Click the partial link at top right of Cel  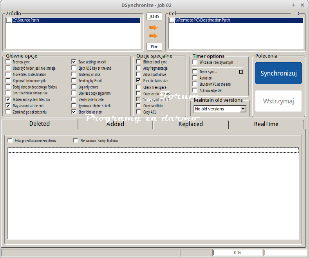[x=299, y=14]
